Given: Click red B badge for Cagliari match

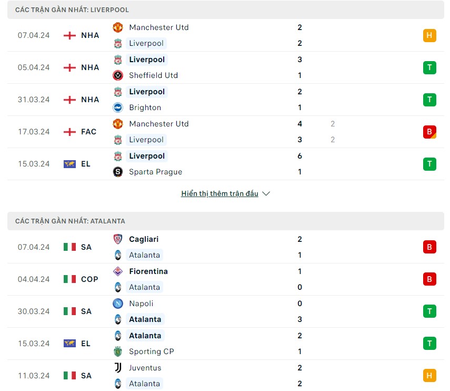Looking at the screenshot, I should coord(429,247).
